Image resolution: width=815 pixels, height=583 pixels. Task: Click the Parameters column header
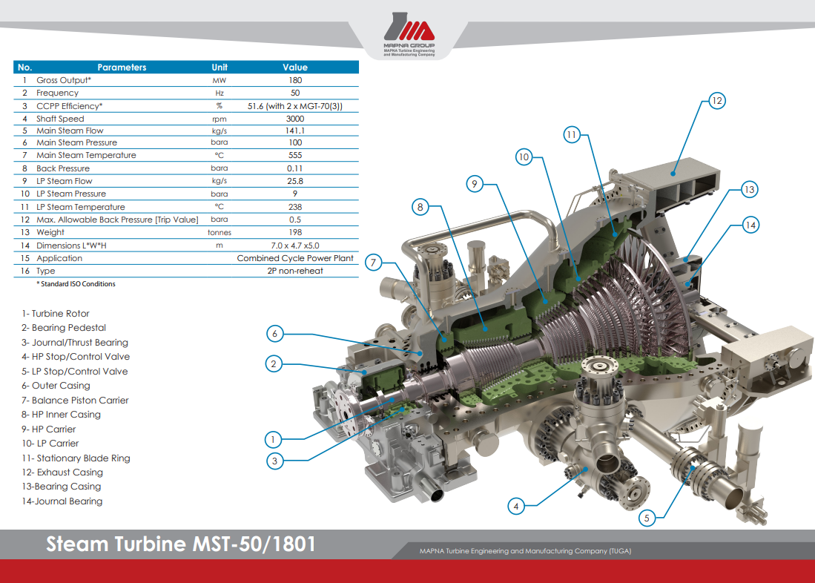[x=122, y=67]
